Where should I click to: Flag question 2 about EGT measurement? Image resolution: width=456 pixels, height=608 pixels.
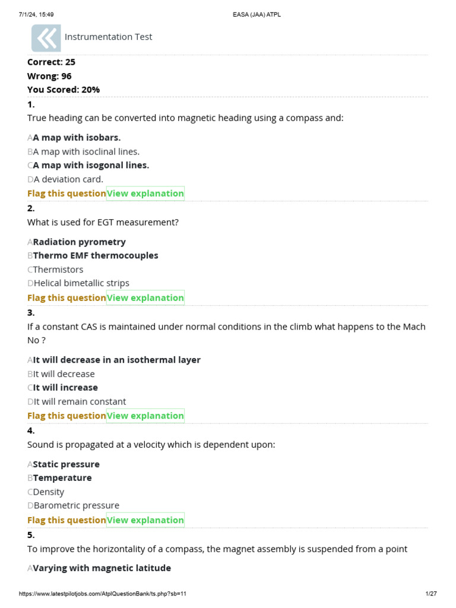[66, 298]
